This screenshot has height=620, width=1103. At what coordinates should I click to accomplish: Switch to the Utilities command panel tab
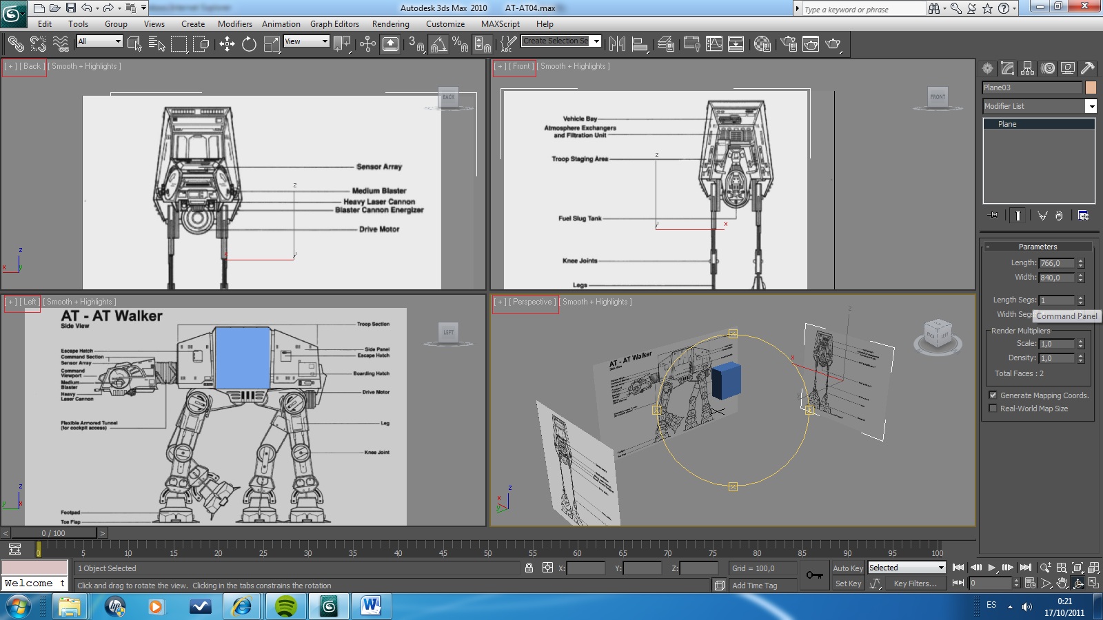point(1088,68)
